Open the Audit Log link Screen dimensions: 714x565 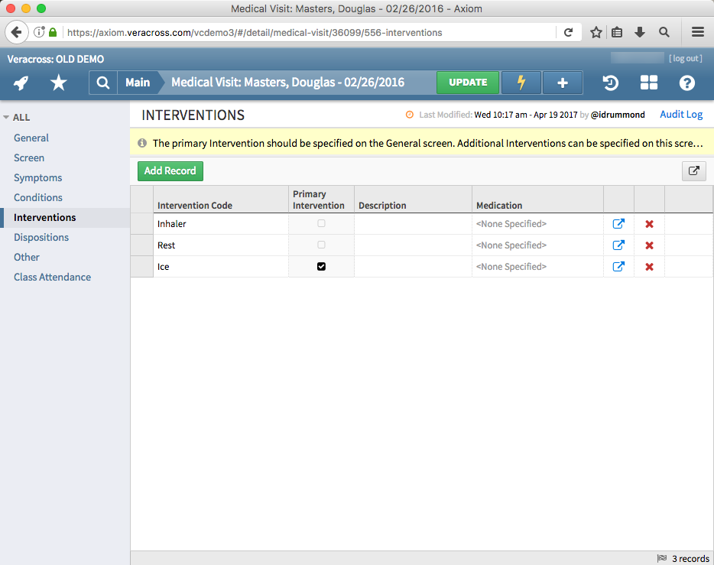coord(680,114)
